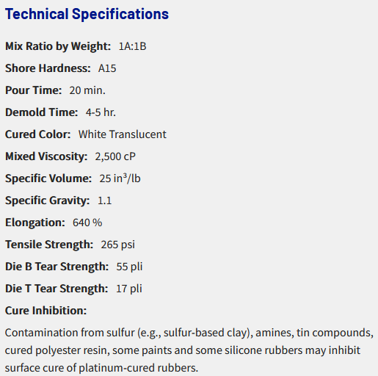Viewport: 378px width, 376px height.
Task: Click the Die T Tear Strength 17 pli value
Action: click(129, 289)
